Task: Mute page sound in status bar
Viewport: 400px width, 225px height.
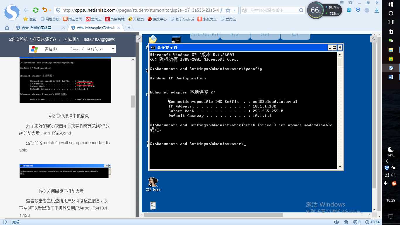Action: [337, 222]
